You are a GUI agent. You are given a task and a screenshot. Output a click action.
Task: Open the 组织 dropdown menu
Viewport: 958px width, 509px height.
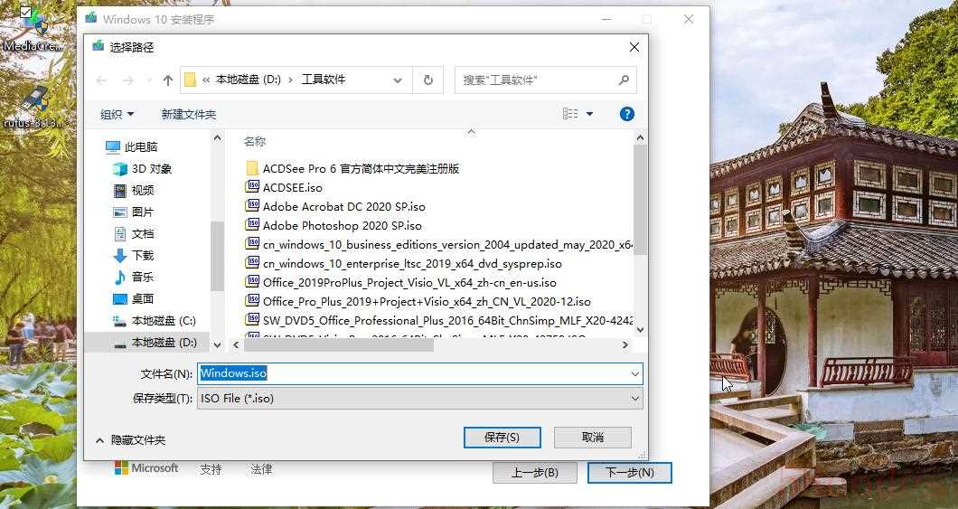point(117,114)
